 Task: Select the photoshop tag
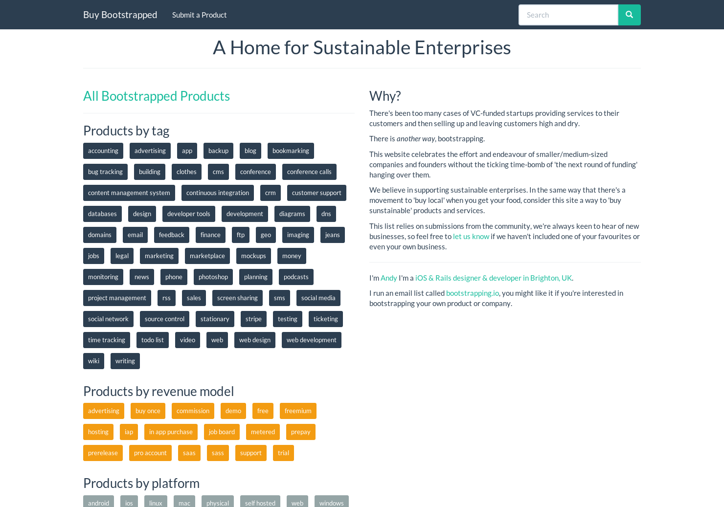point(213,277)
